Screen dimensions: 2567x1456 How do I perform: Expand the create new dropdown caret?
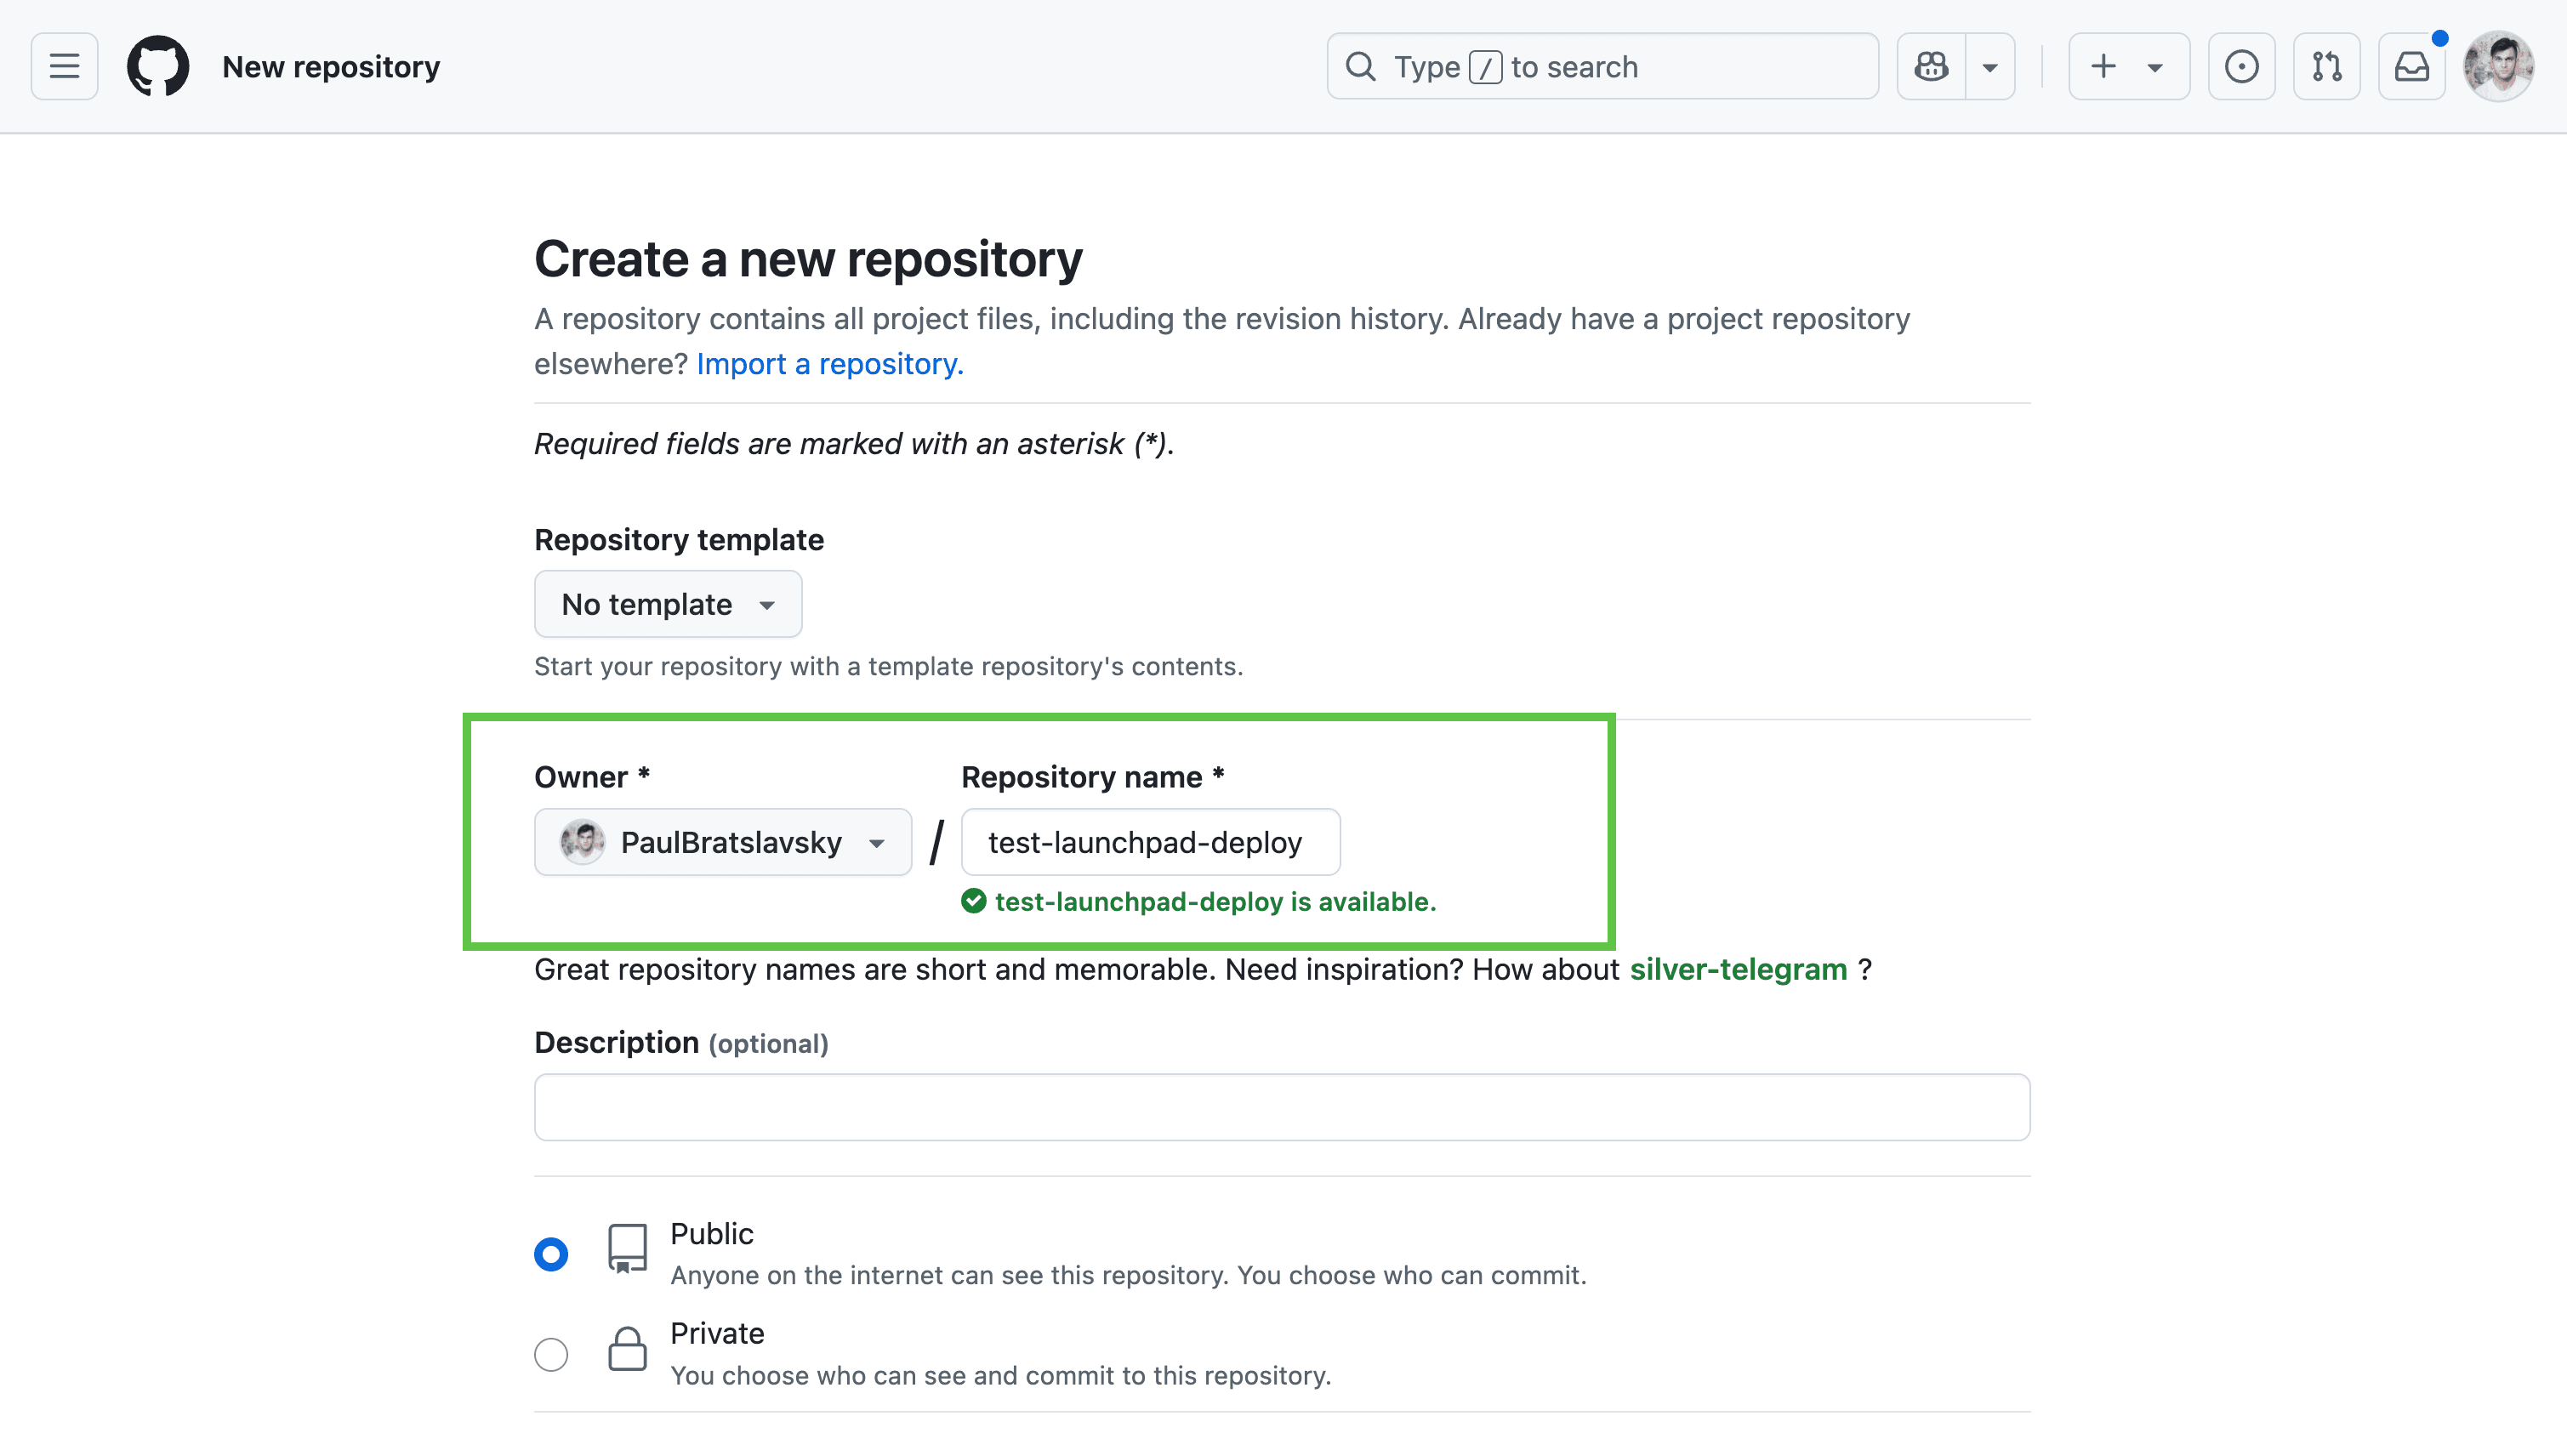coord(2155,67)
